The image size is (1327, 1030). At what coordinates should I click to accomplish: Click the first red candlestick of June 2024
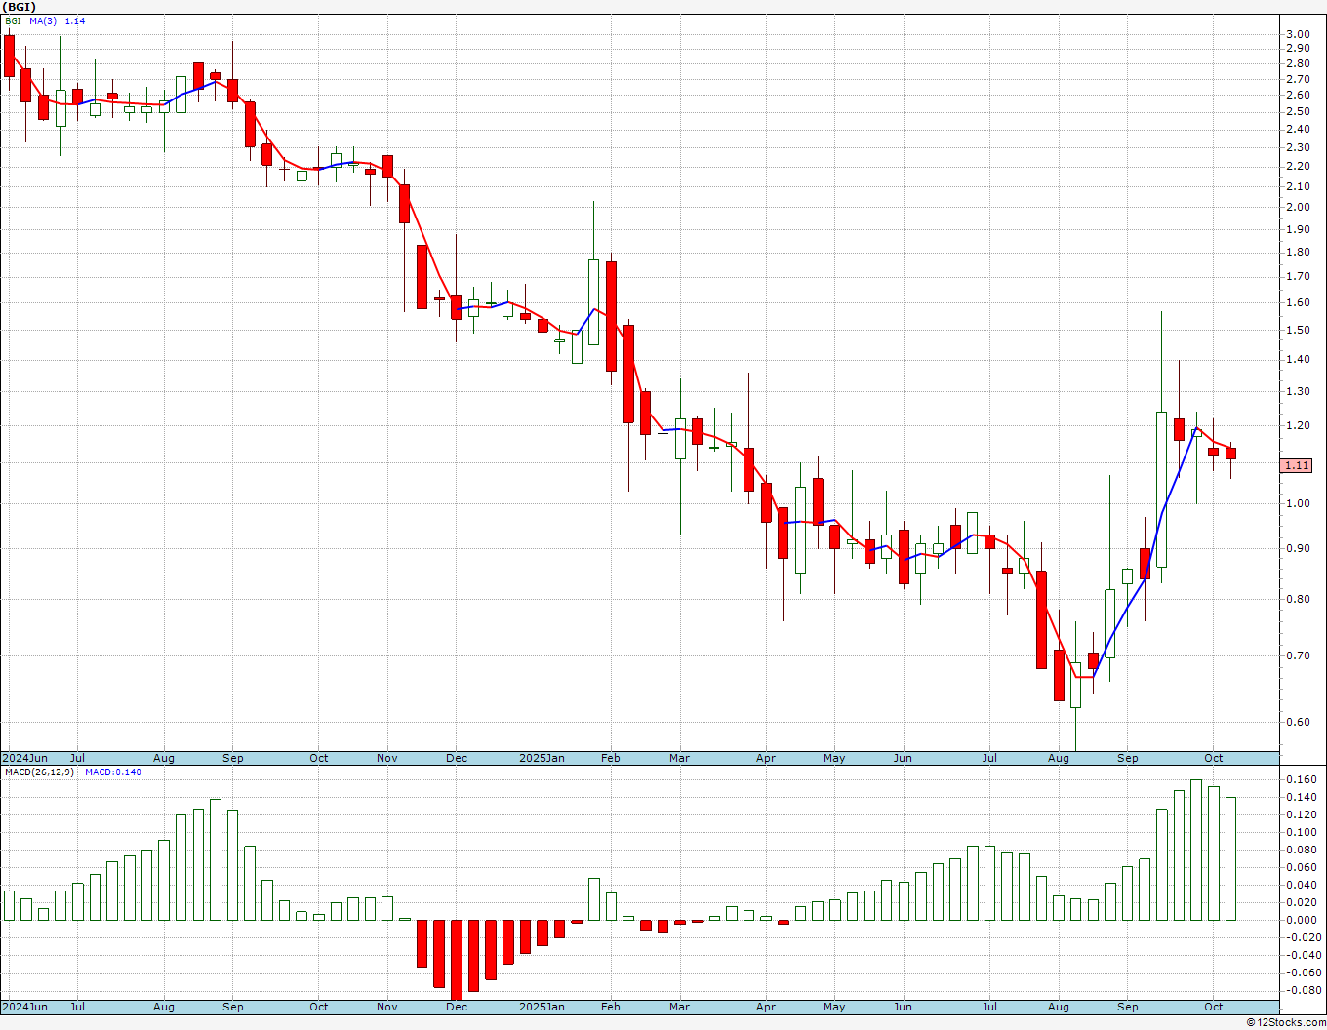[9, 56]
